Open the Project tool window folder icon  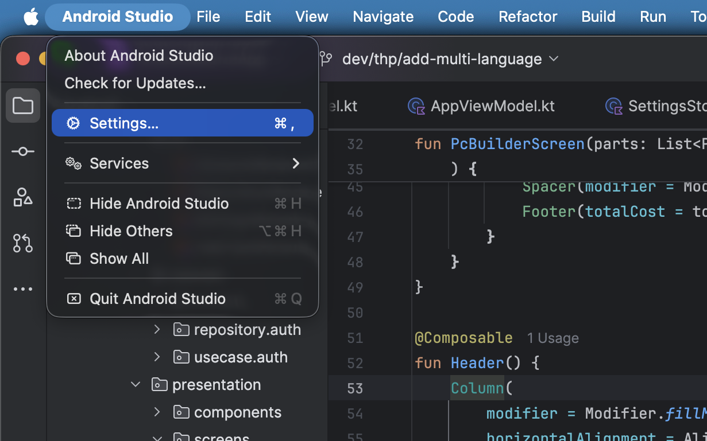23,106
